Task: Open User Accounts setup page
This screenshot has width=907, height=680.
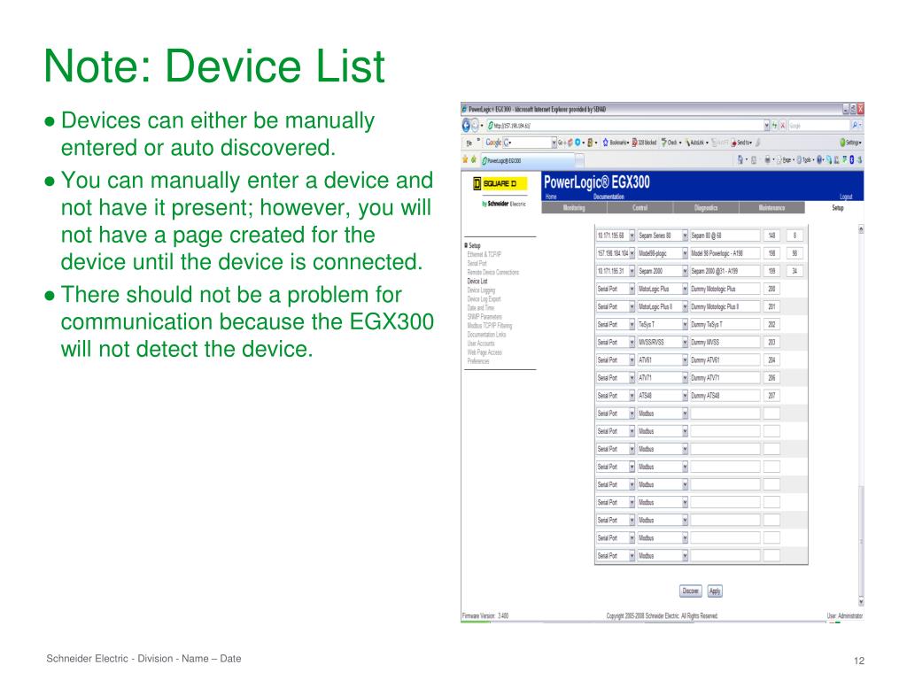Action: pyautogui.click(x=481, y=344)
